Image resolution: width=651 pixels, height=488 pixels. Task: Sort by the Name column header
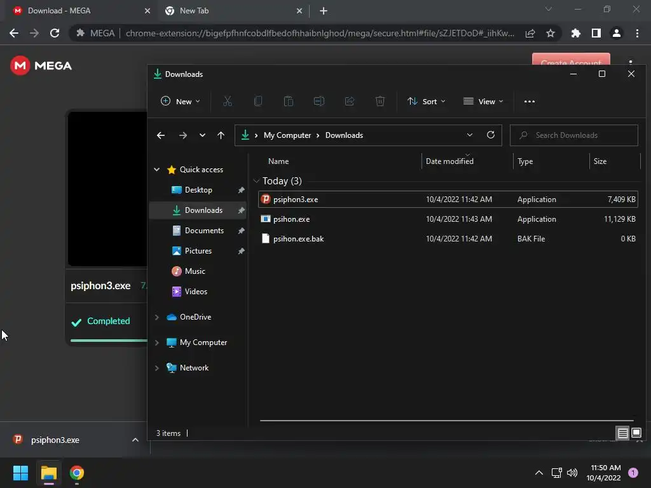(278, 161)
